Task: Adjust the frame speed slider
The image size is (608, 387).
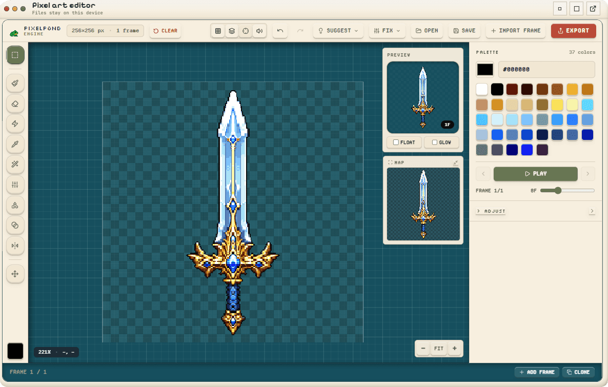Action: coord(568,190)
